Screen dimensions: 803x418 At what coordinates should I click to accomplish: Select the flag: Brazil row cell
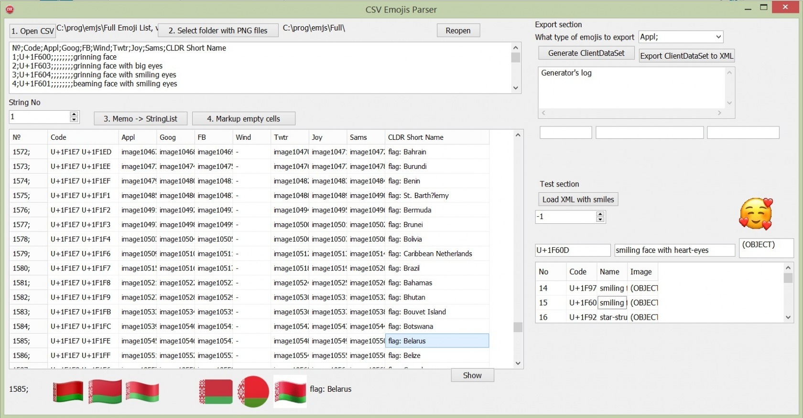point(436,268)
